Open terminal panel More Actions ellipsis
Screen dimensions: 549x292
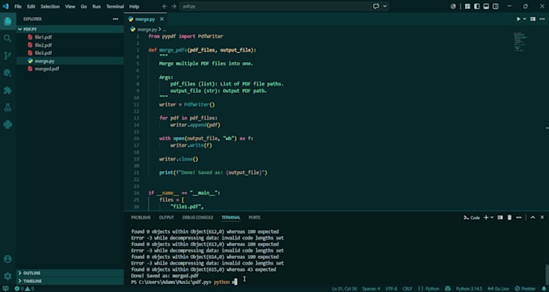pos(519,218)
